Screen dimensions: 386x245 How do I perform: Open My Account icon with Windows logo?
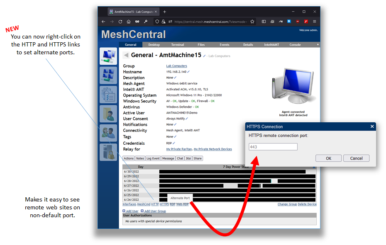(108, 75)
